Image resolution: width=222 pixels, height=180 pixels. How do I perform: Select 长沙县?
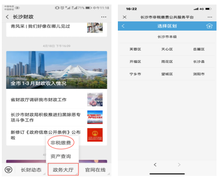pos(199,62)
